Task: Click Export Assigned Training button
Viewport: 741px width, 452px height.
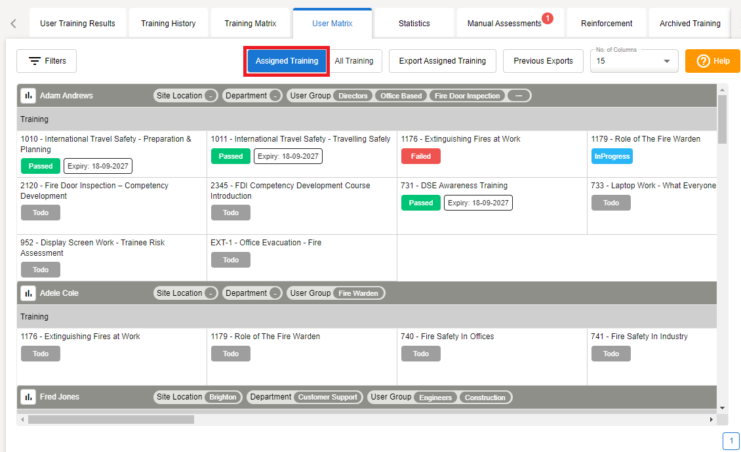Action: click(443, 61)
